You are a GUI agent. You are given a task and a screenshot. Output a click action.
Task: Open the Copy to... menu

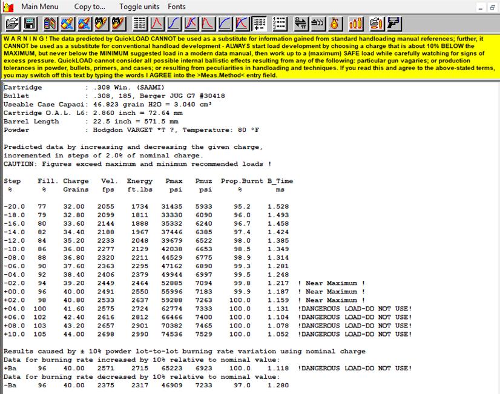tap(90, 7)
